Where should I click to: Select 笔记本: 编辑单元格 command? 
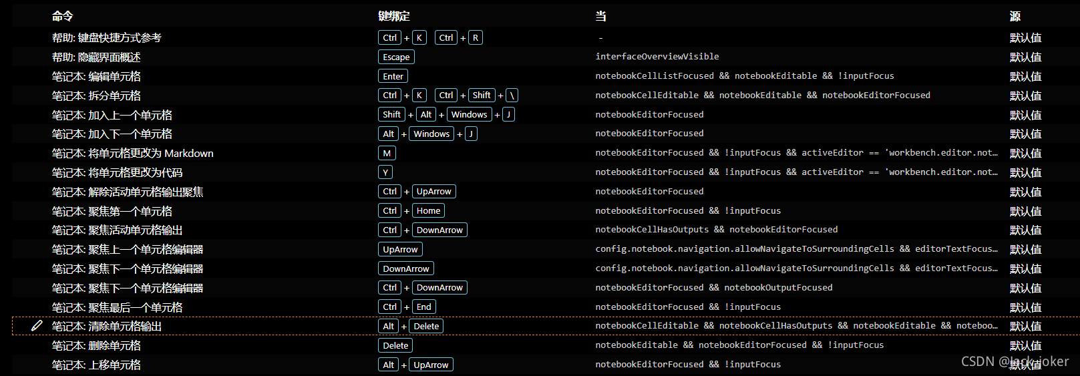96,77
